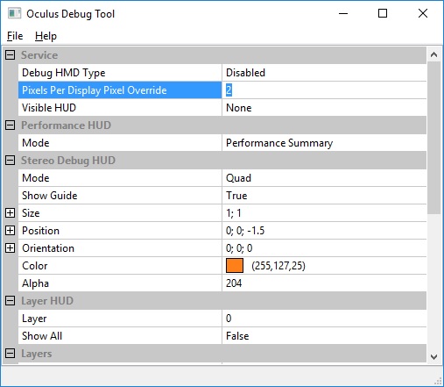Image resolution: width=444 pixels, height=387 pixels.
Task: Click the True value for Show Guide
Action: click(x=236, y=196)
